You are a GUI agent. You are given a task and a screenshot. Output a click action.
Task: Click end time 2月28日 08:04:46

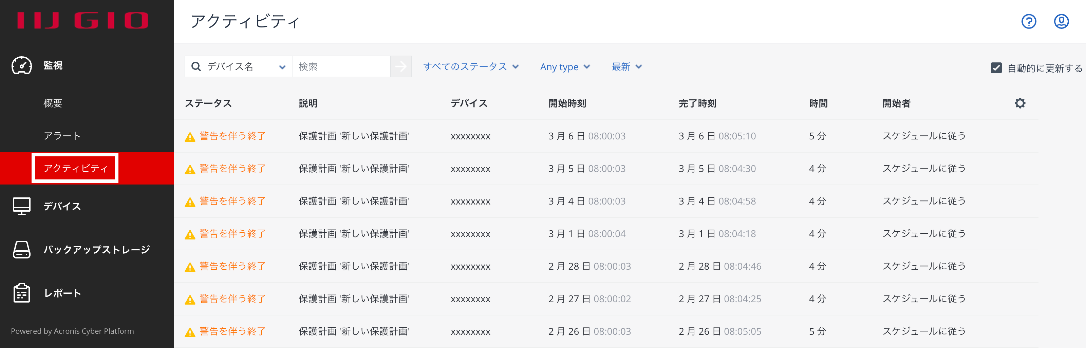click(720, 266)
